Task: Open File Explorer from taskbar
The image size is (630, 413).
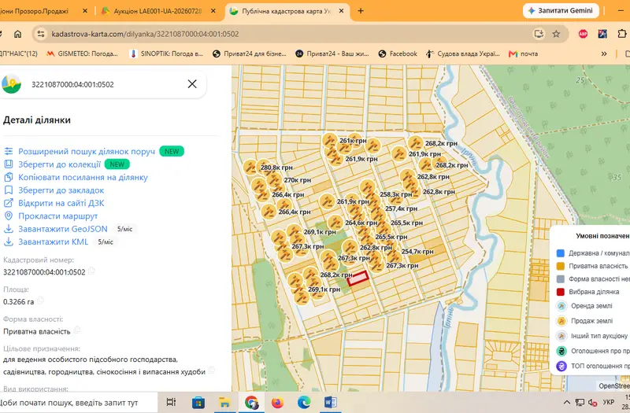Action: click(224, 402)
